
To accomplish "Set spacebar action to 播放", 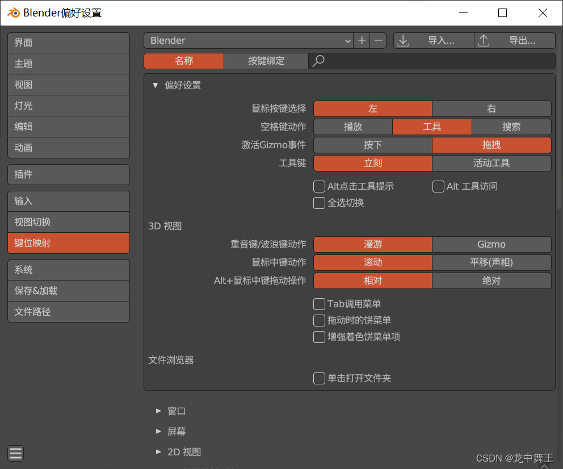I will click(353, 127).
